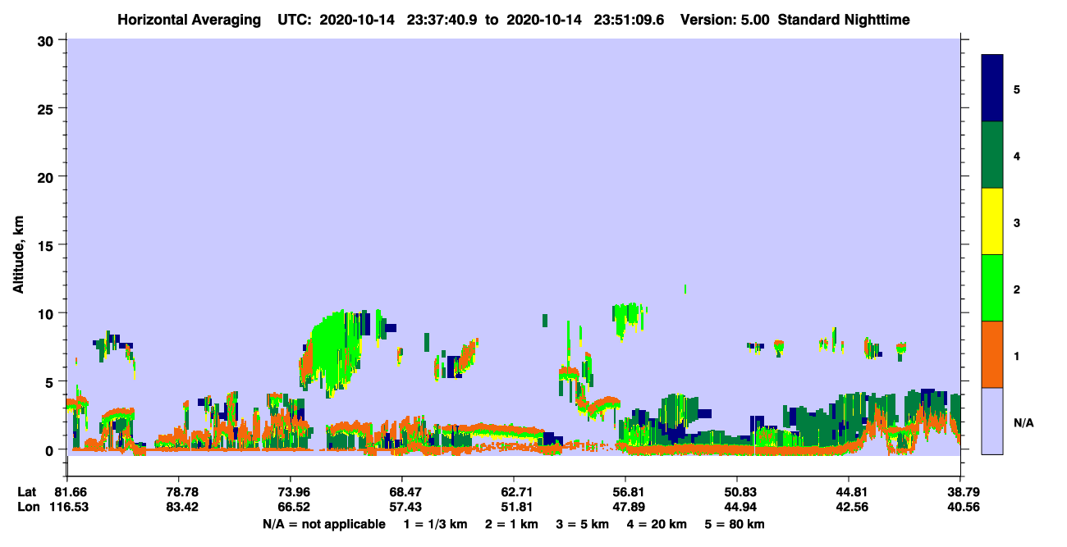Click the dark blue color bar segment labeled 5
The width and height of the screenshot is (1067, 547).
[992, 89]
